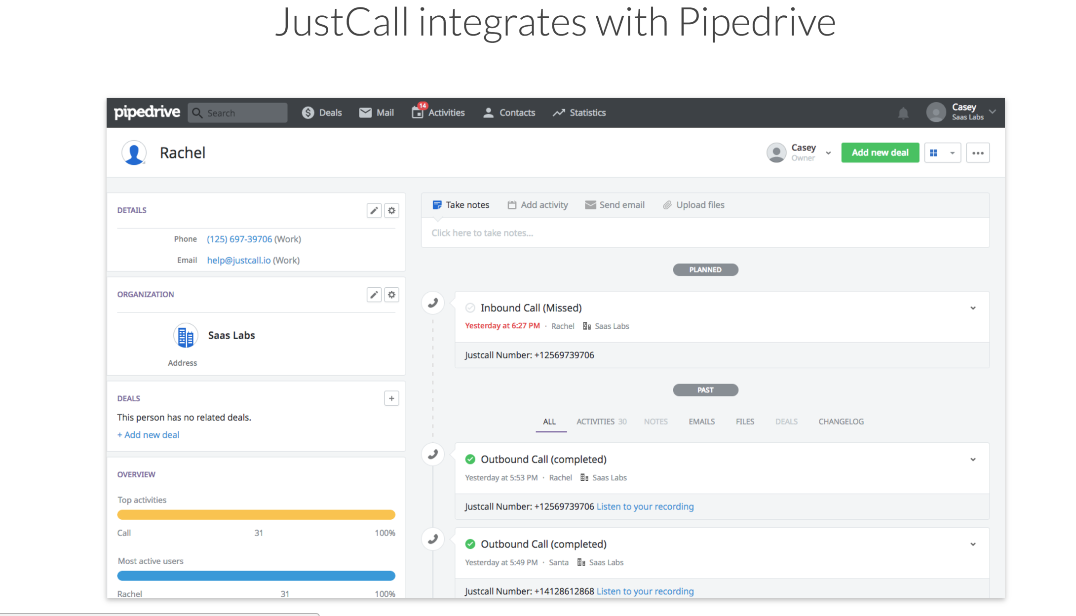
Task: Open the Casey owner dropdown arrow
Action: coord(828,153)
